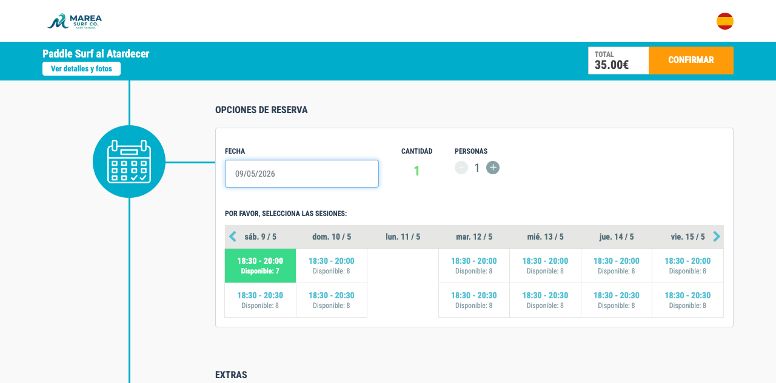Click the Fecha date input field
Image resolution: width=776 pixels, height=383 pixels.
(302, 174)
